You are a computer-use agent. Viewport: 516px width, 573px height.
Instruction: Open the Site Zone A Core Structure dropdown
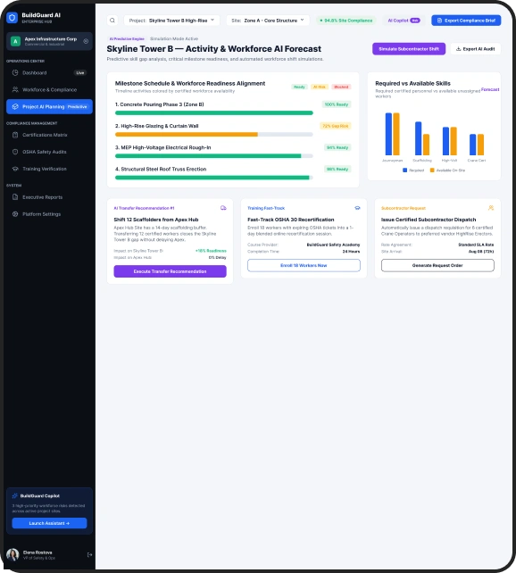pos(268,21)
